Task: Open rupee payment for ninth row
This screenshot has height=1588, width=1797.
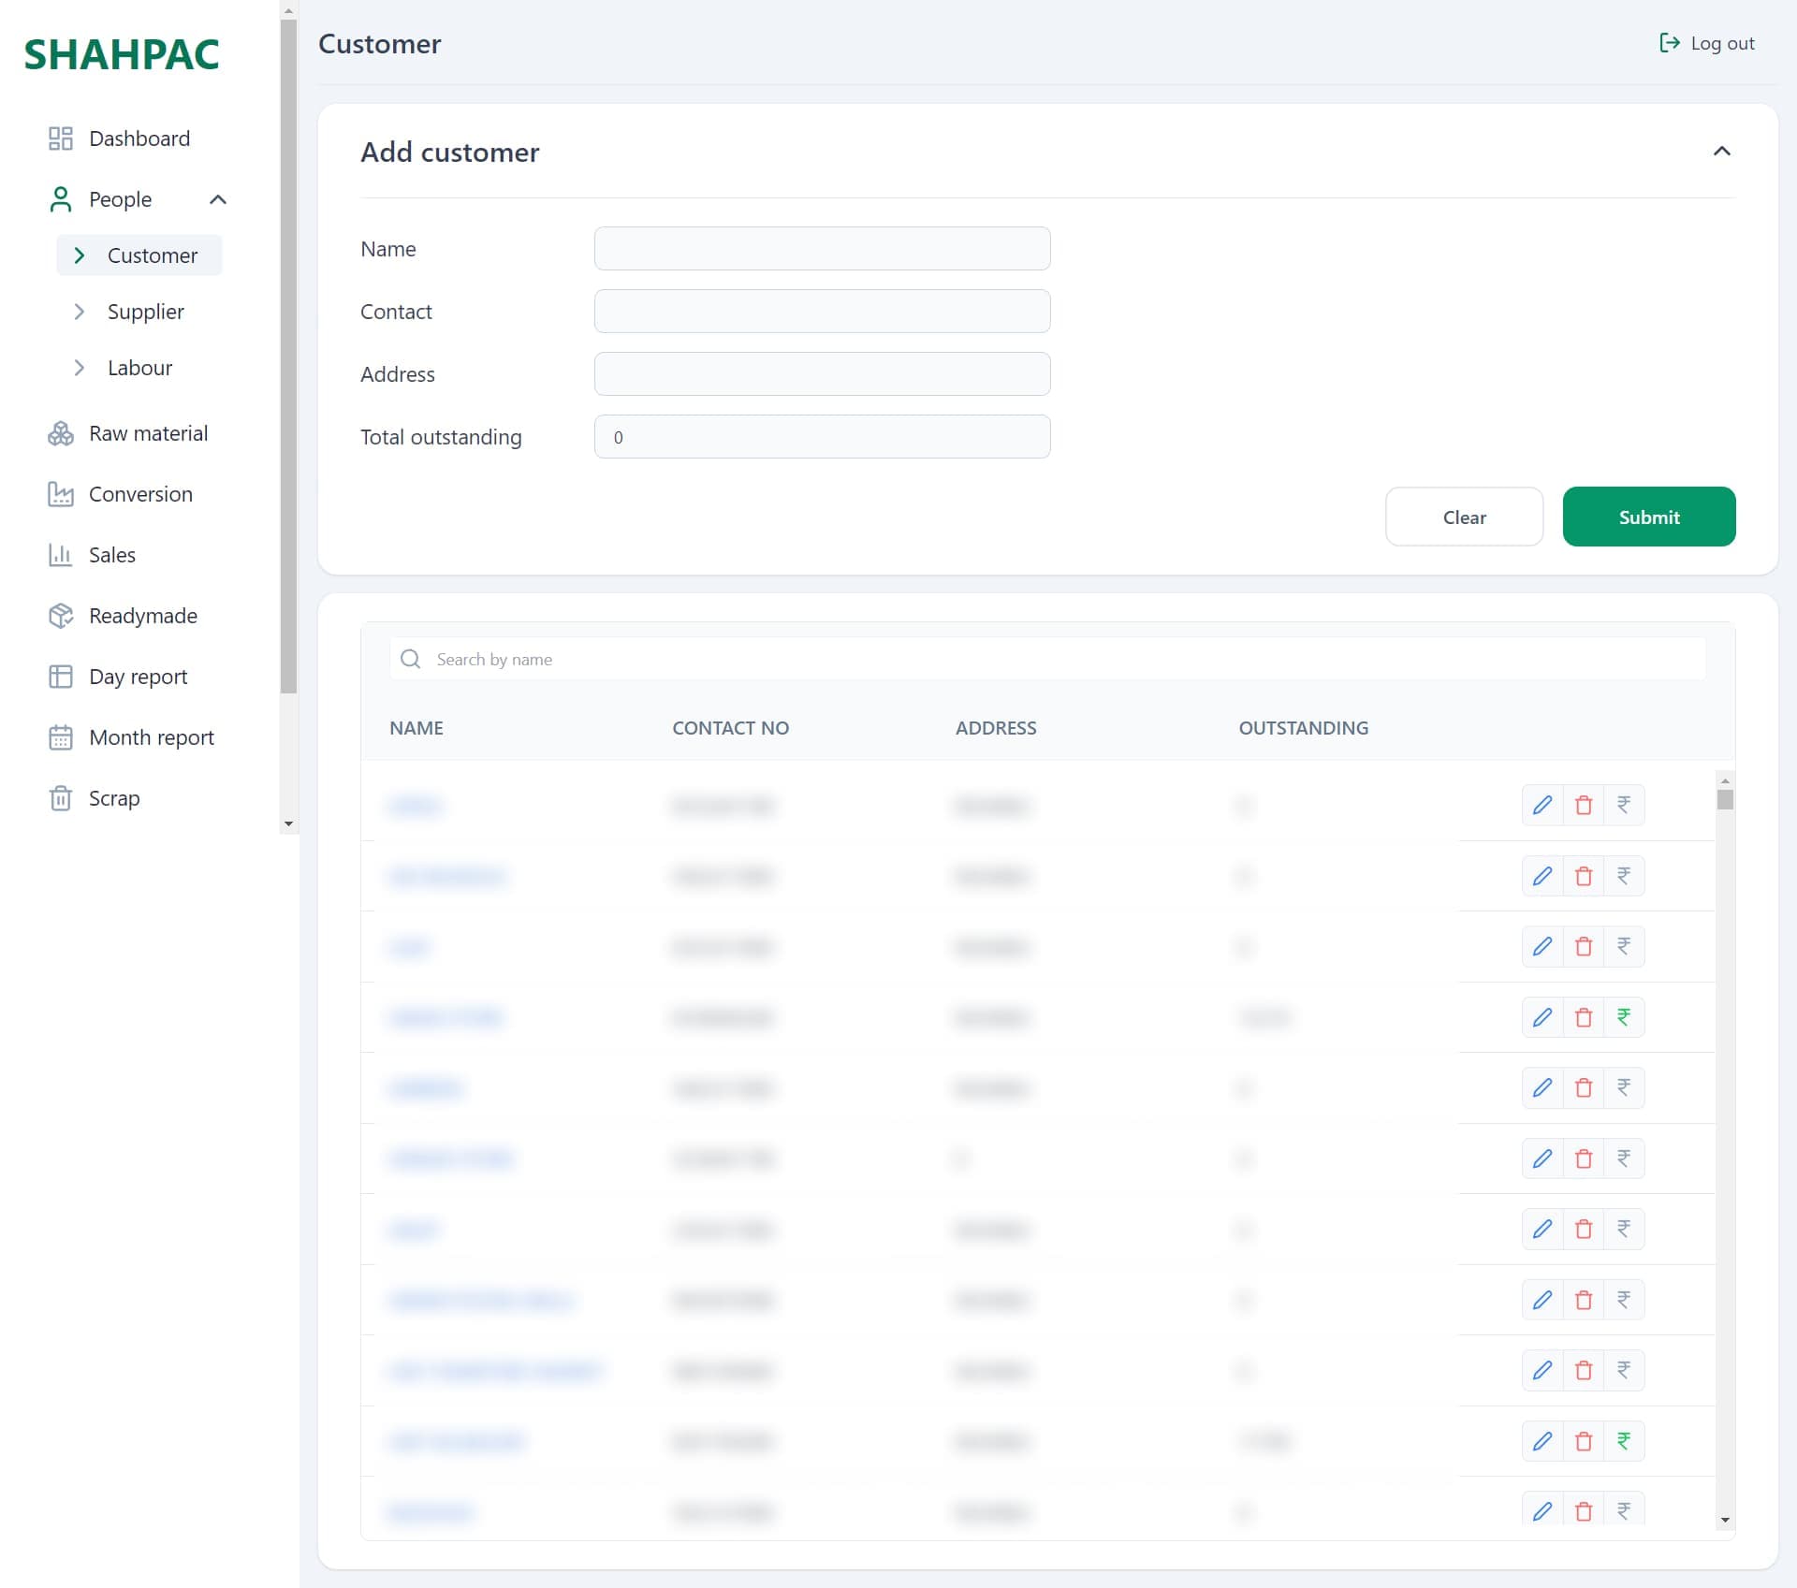Action: (x=1624, y=1370)
